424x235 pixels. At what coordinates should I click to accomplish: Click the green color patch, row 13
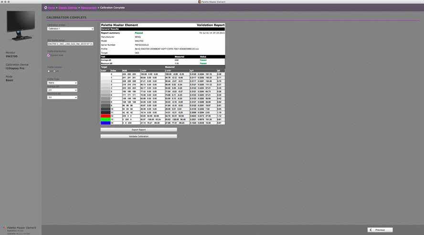[x=106, y=120]
